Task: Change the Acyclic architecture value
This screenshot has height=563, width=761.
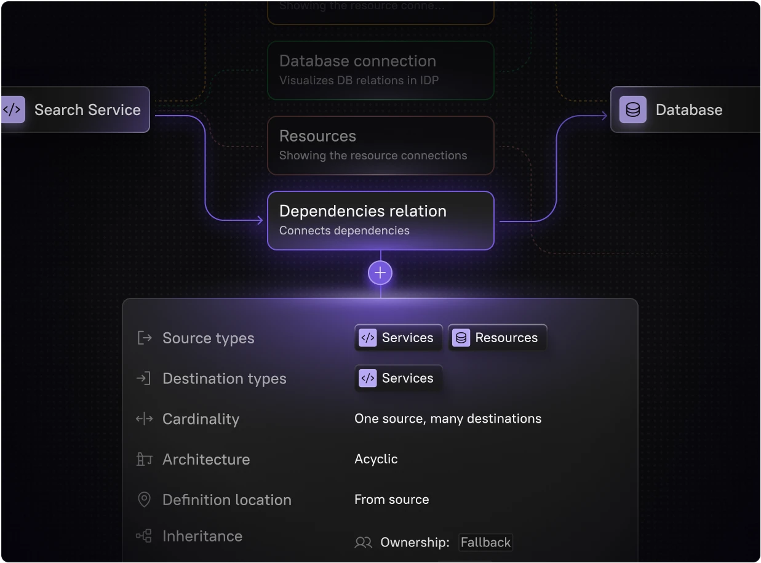Action: pos(376,460)
